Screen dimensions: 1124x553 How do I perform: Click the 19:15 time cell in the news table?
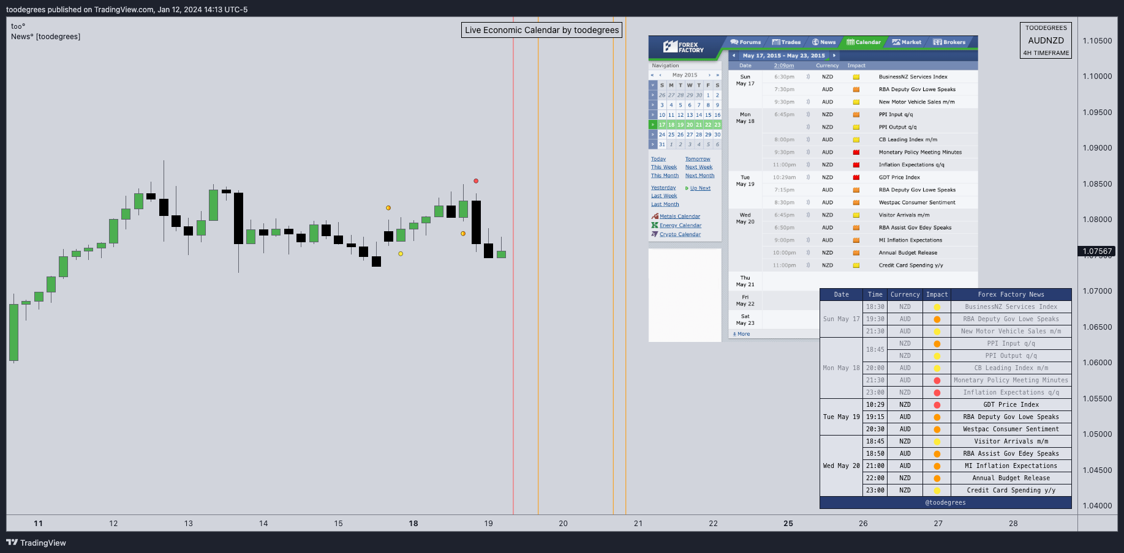875,417
